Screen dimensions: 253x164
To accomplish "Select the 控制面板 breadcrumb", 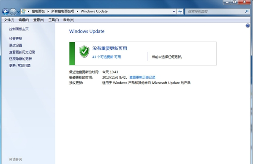I will click(38, 11).
